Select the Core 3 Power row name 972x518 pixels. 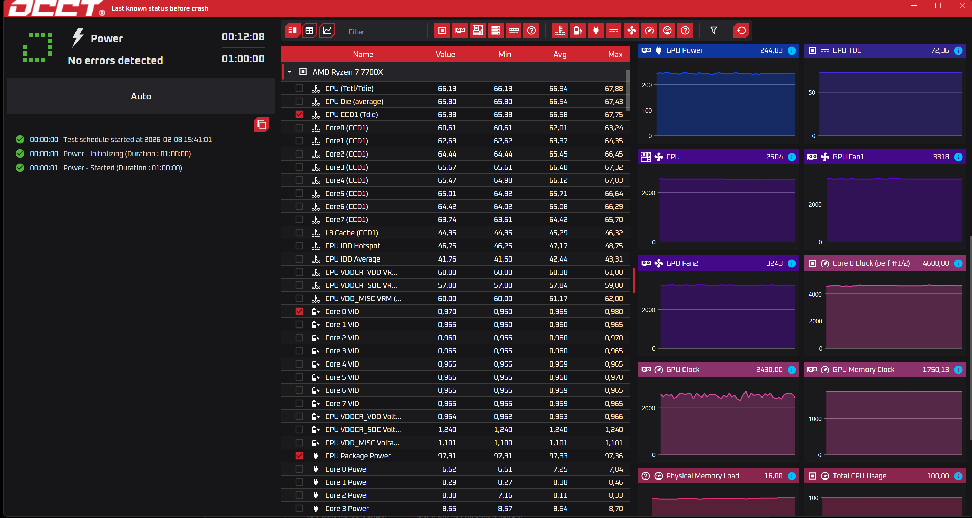pos(347,509)
